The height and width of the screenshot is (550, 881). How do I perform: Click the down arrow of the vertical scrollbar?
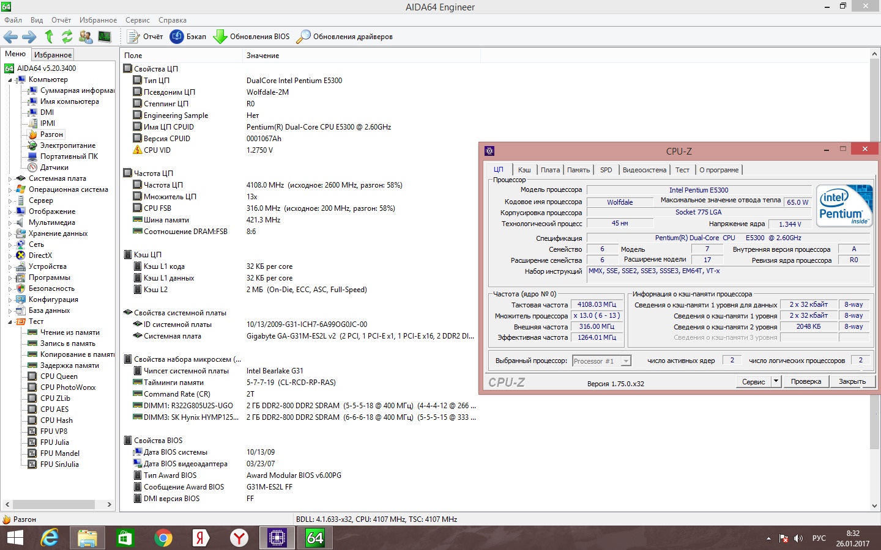tap(874, 506)
